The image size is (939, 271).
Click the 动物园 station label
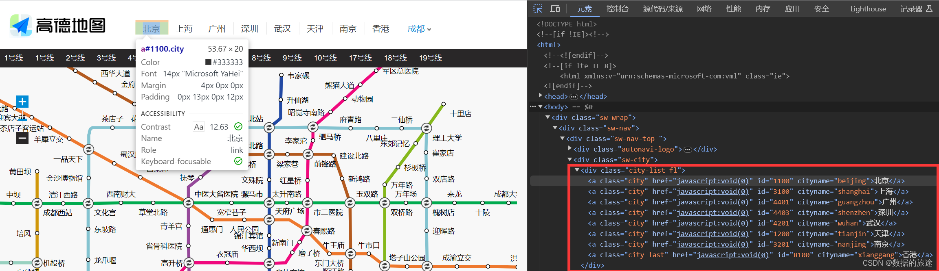pyautogui.click(x=362, y=99)
